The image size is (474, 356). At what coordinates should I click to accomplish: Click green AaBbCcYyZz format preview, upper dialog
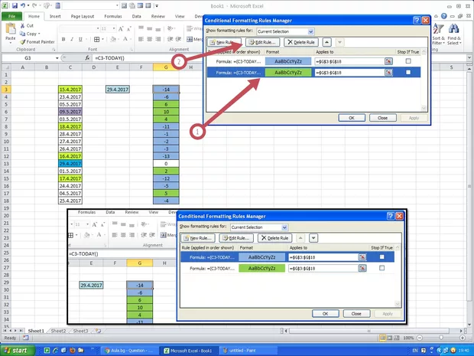[288, 73]
